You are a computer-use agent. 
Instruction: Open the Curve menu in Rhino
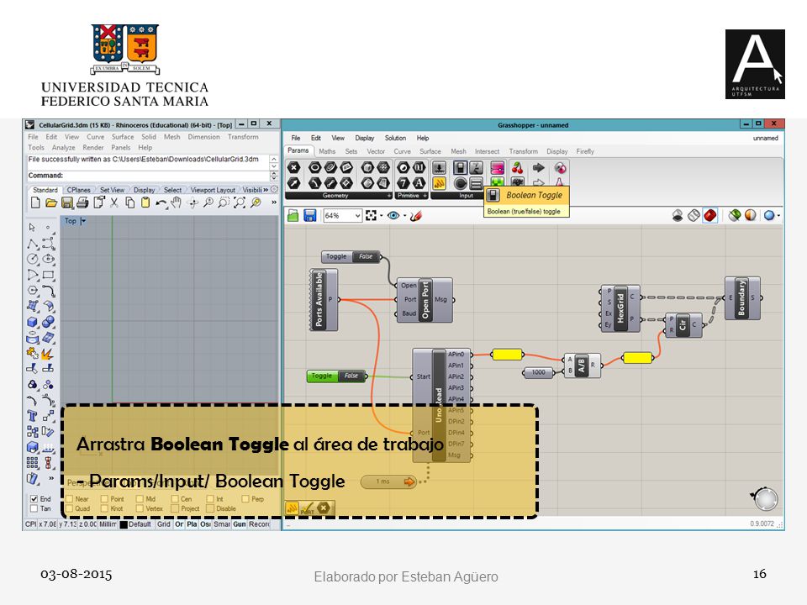point(95,137)
